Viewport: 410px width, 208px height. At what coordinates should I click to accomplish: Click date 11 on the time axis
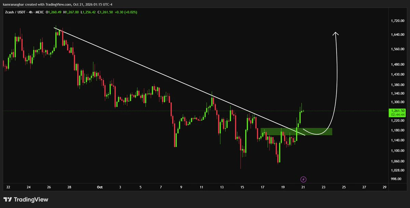(202, 187)
